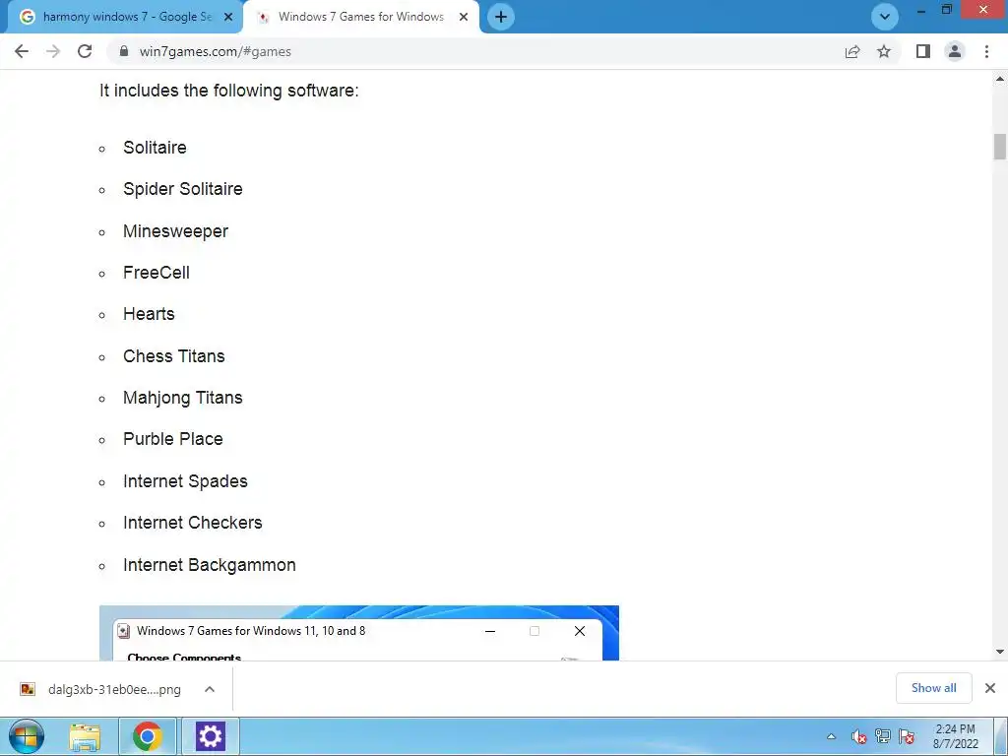Image resolution: width=1008 pixels, height=756 pixels.
Task: Click Show all downloads
Action: 933,688
